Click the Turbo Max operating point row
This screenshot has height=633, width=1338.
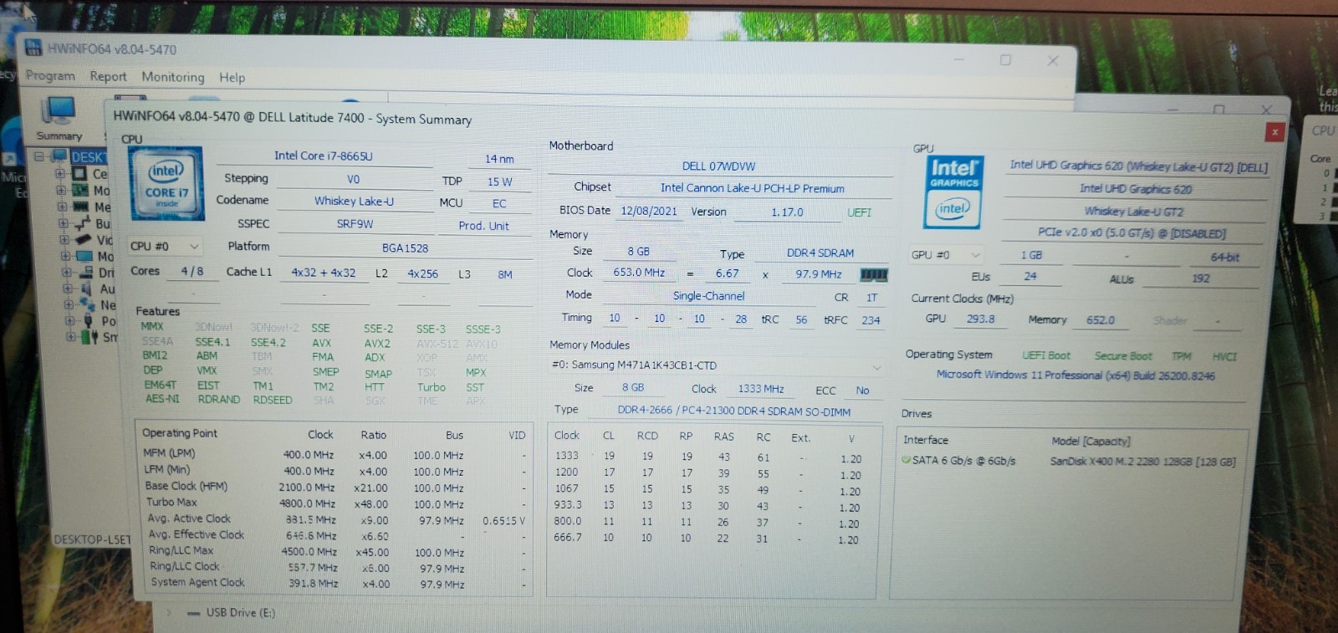point(334,503)
